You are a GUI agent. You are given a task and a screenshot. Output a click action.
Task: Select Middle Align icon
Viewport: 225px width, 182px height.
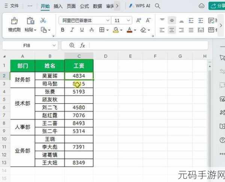[172, 21]
